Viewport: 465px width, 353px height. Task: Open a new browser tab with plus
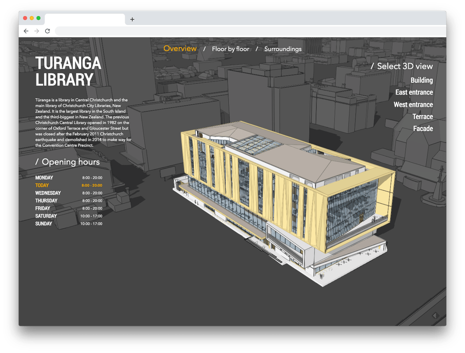pos(132,19)
